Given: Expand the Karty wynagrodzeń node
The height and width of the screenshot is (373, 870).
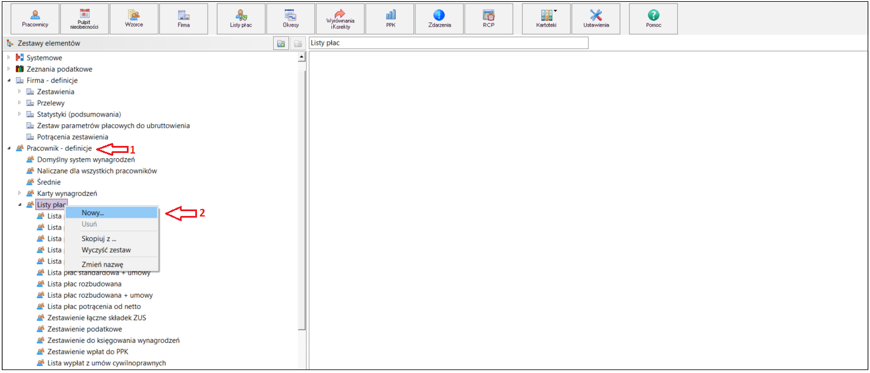Looking at the screenshot, I should pos(19,193).
